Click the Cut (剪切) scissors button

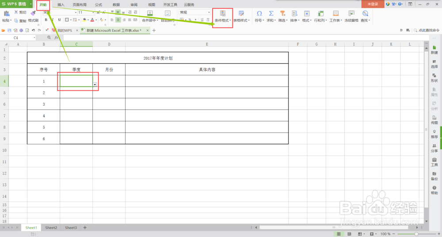click(20, 12)
